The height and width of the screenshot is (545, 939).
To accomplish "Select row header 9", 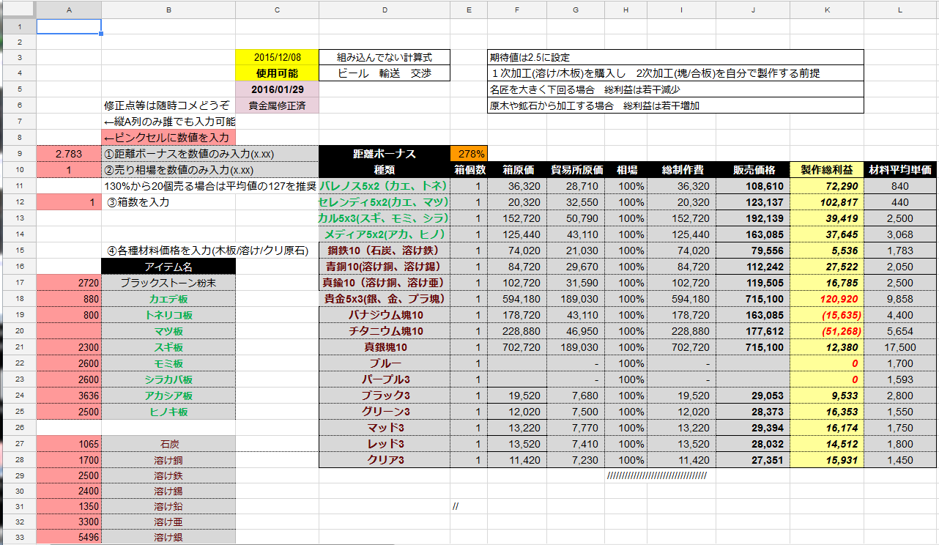I will (18, 154).
